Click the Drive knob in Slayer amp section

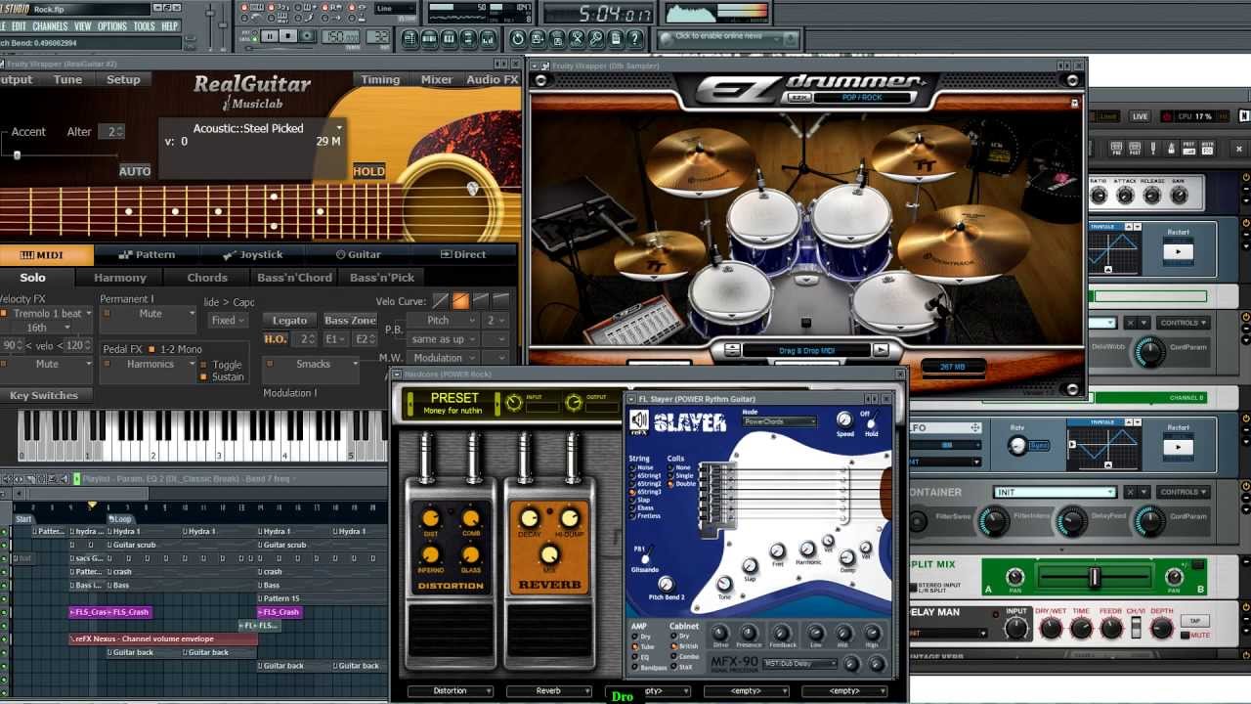point(720,633)
